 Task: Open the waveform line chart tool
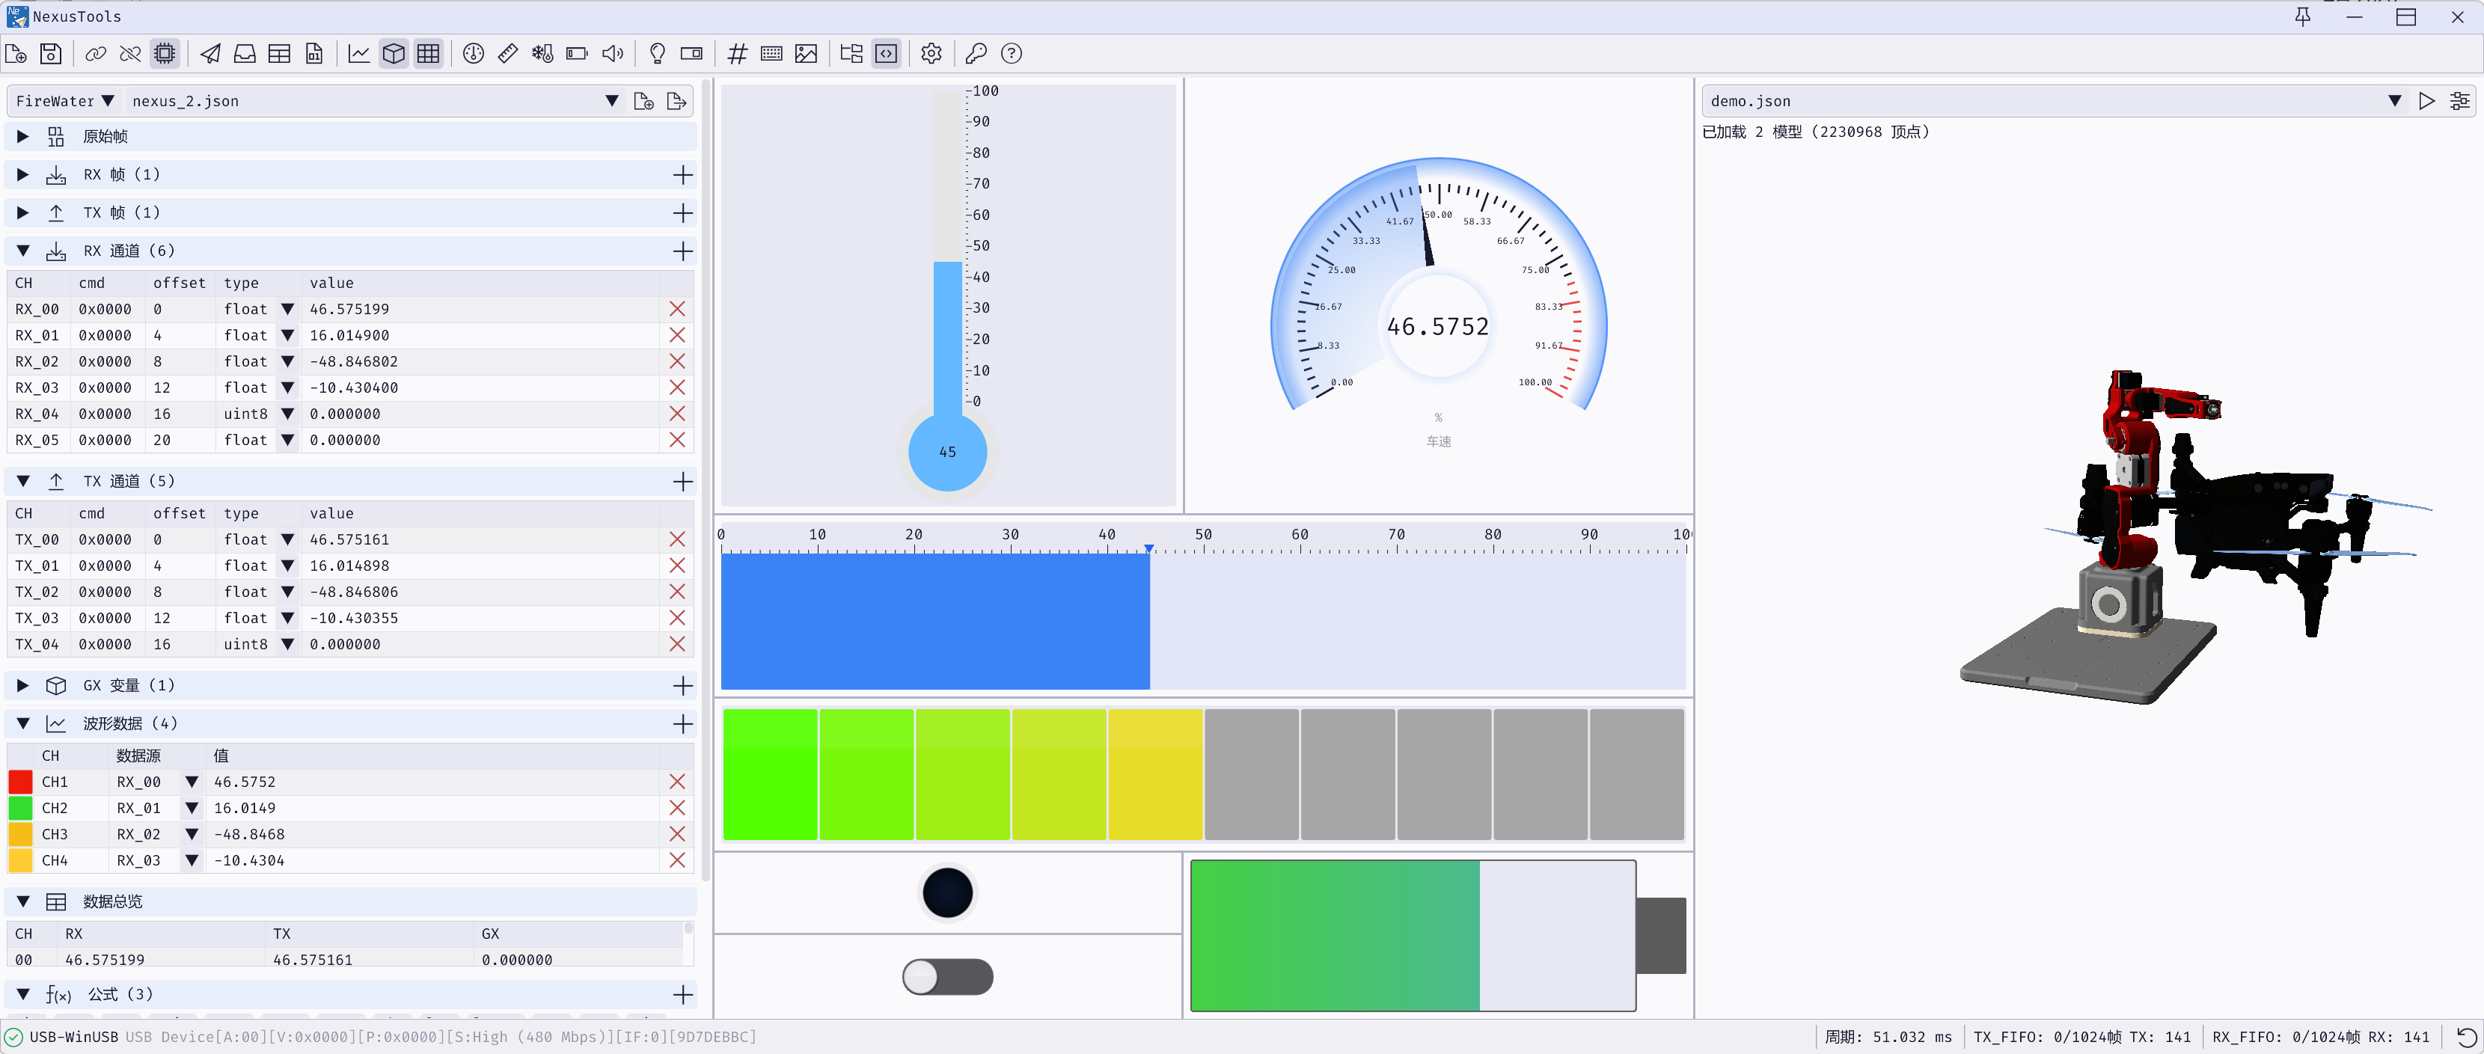pyautogui.click(x=358, y=54)
